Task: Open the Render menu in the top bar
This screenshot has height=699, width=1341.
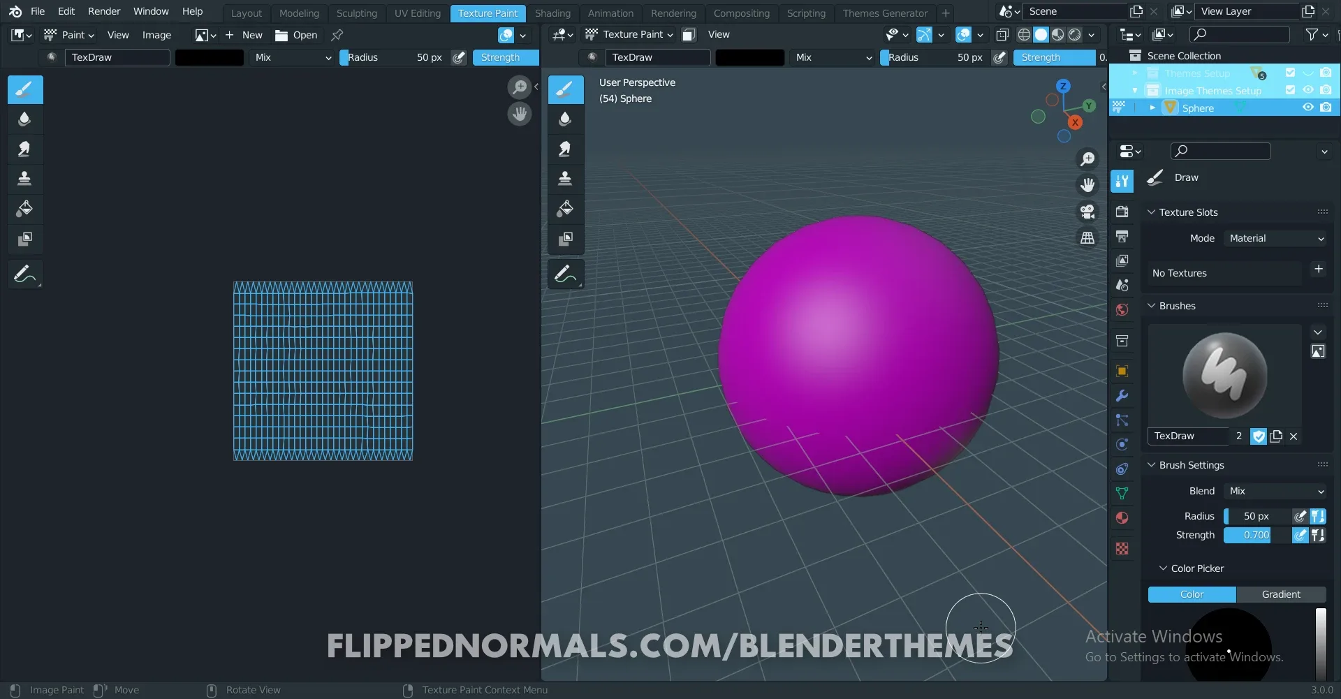Action: [104, 11]
